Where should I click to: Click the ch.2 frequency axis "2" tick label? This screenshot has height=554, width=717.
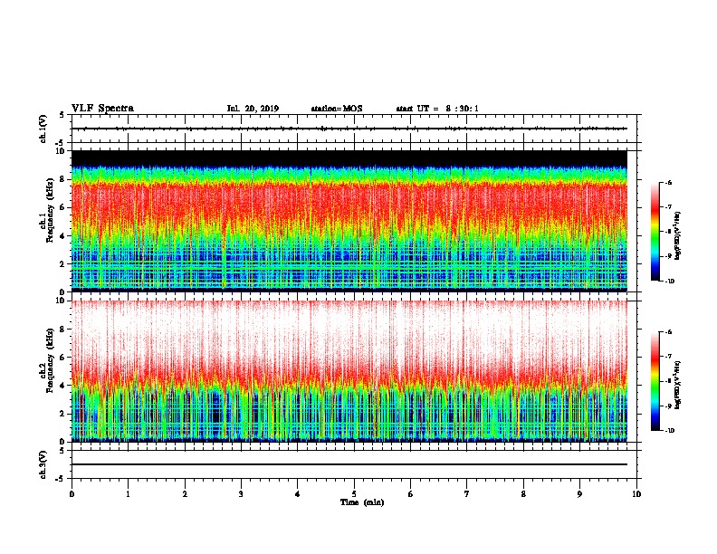coord(62,414)
